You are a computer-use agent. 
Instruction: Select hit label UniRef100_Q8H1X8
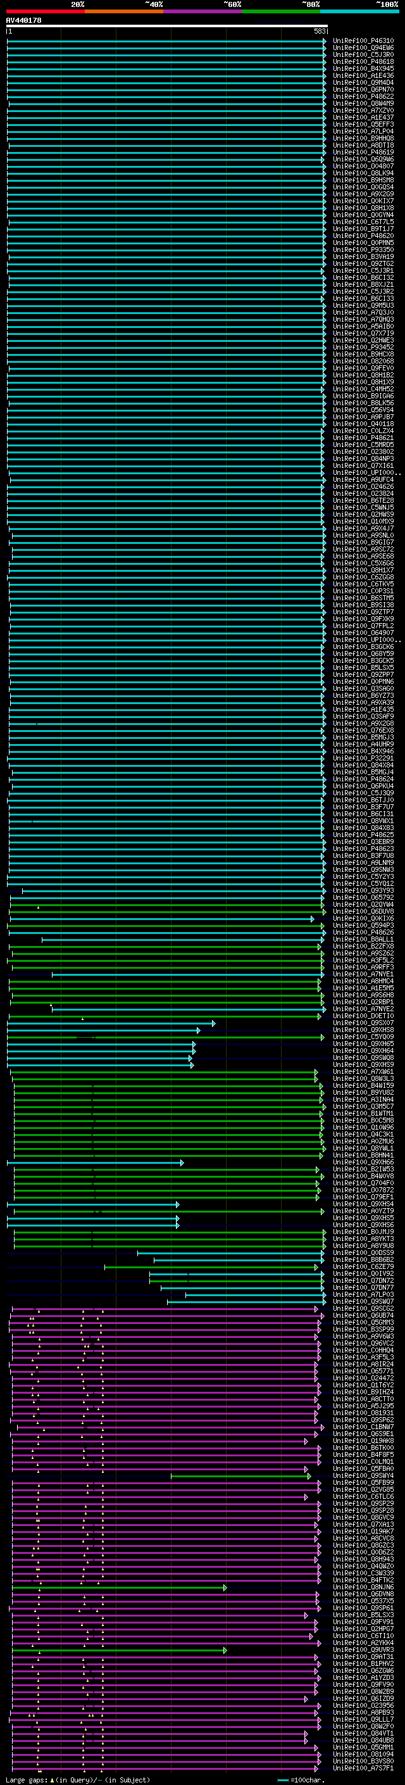(363, 207)
